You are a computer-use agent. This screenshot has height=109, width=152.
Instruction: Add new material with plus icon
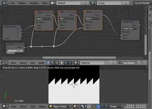[x=111, y=63]
